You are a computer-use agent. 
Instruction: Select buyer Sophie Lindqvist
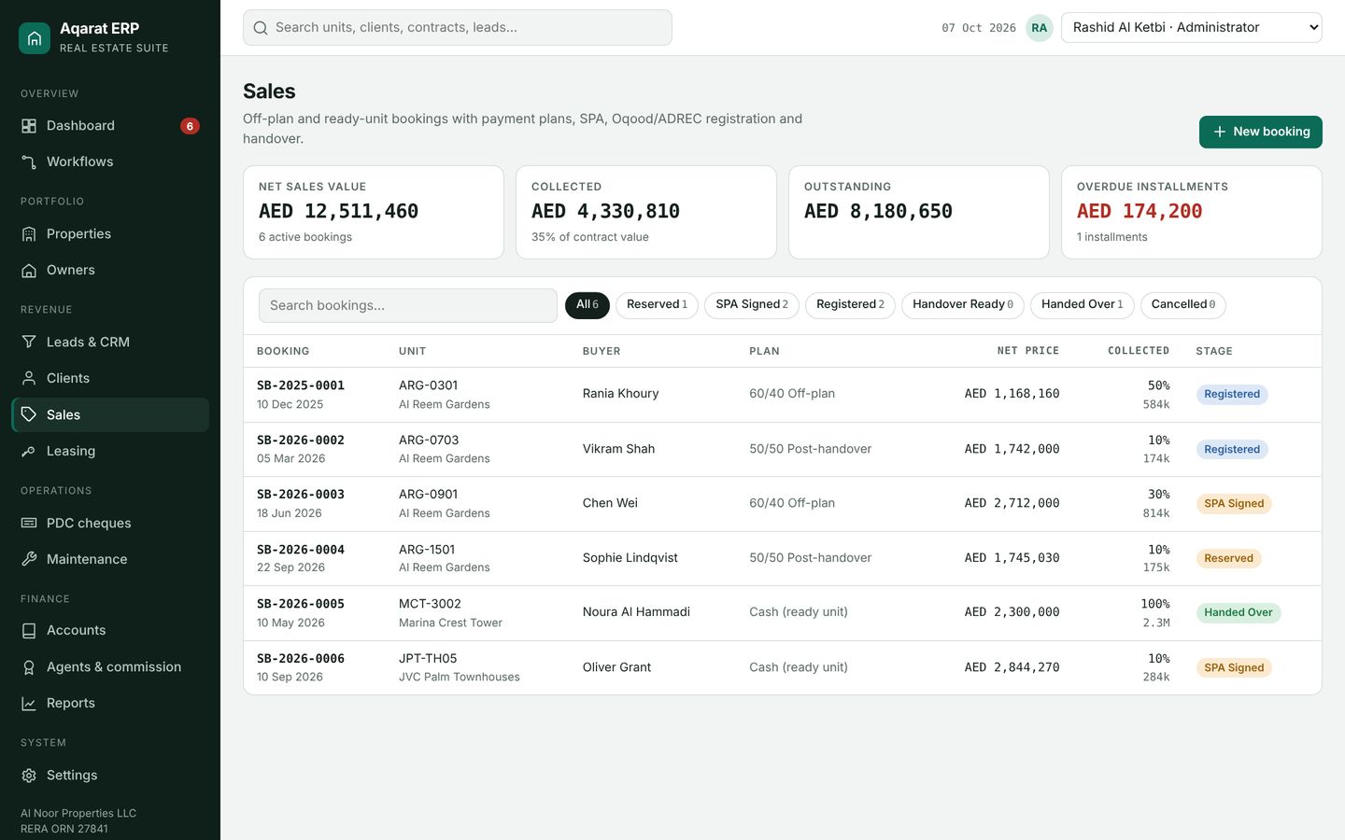tap(630, 558)
